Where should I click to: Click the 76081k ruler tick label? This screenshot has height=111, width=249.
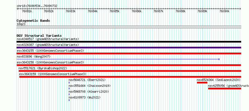(x=27, y=11)
